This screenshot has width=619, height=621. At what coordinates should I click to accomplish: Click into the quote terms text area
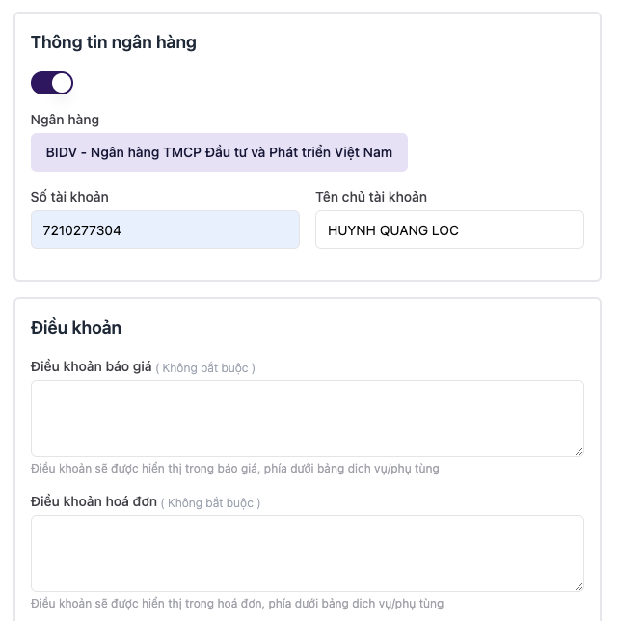(x=307, y=418)
